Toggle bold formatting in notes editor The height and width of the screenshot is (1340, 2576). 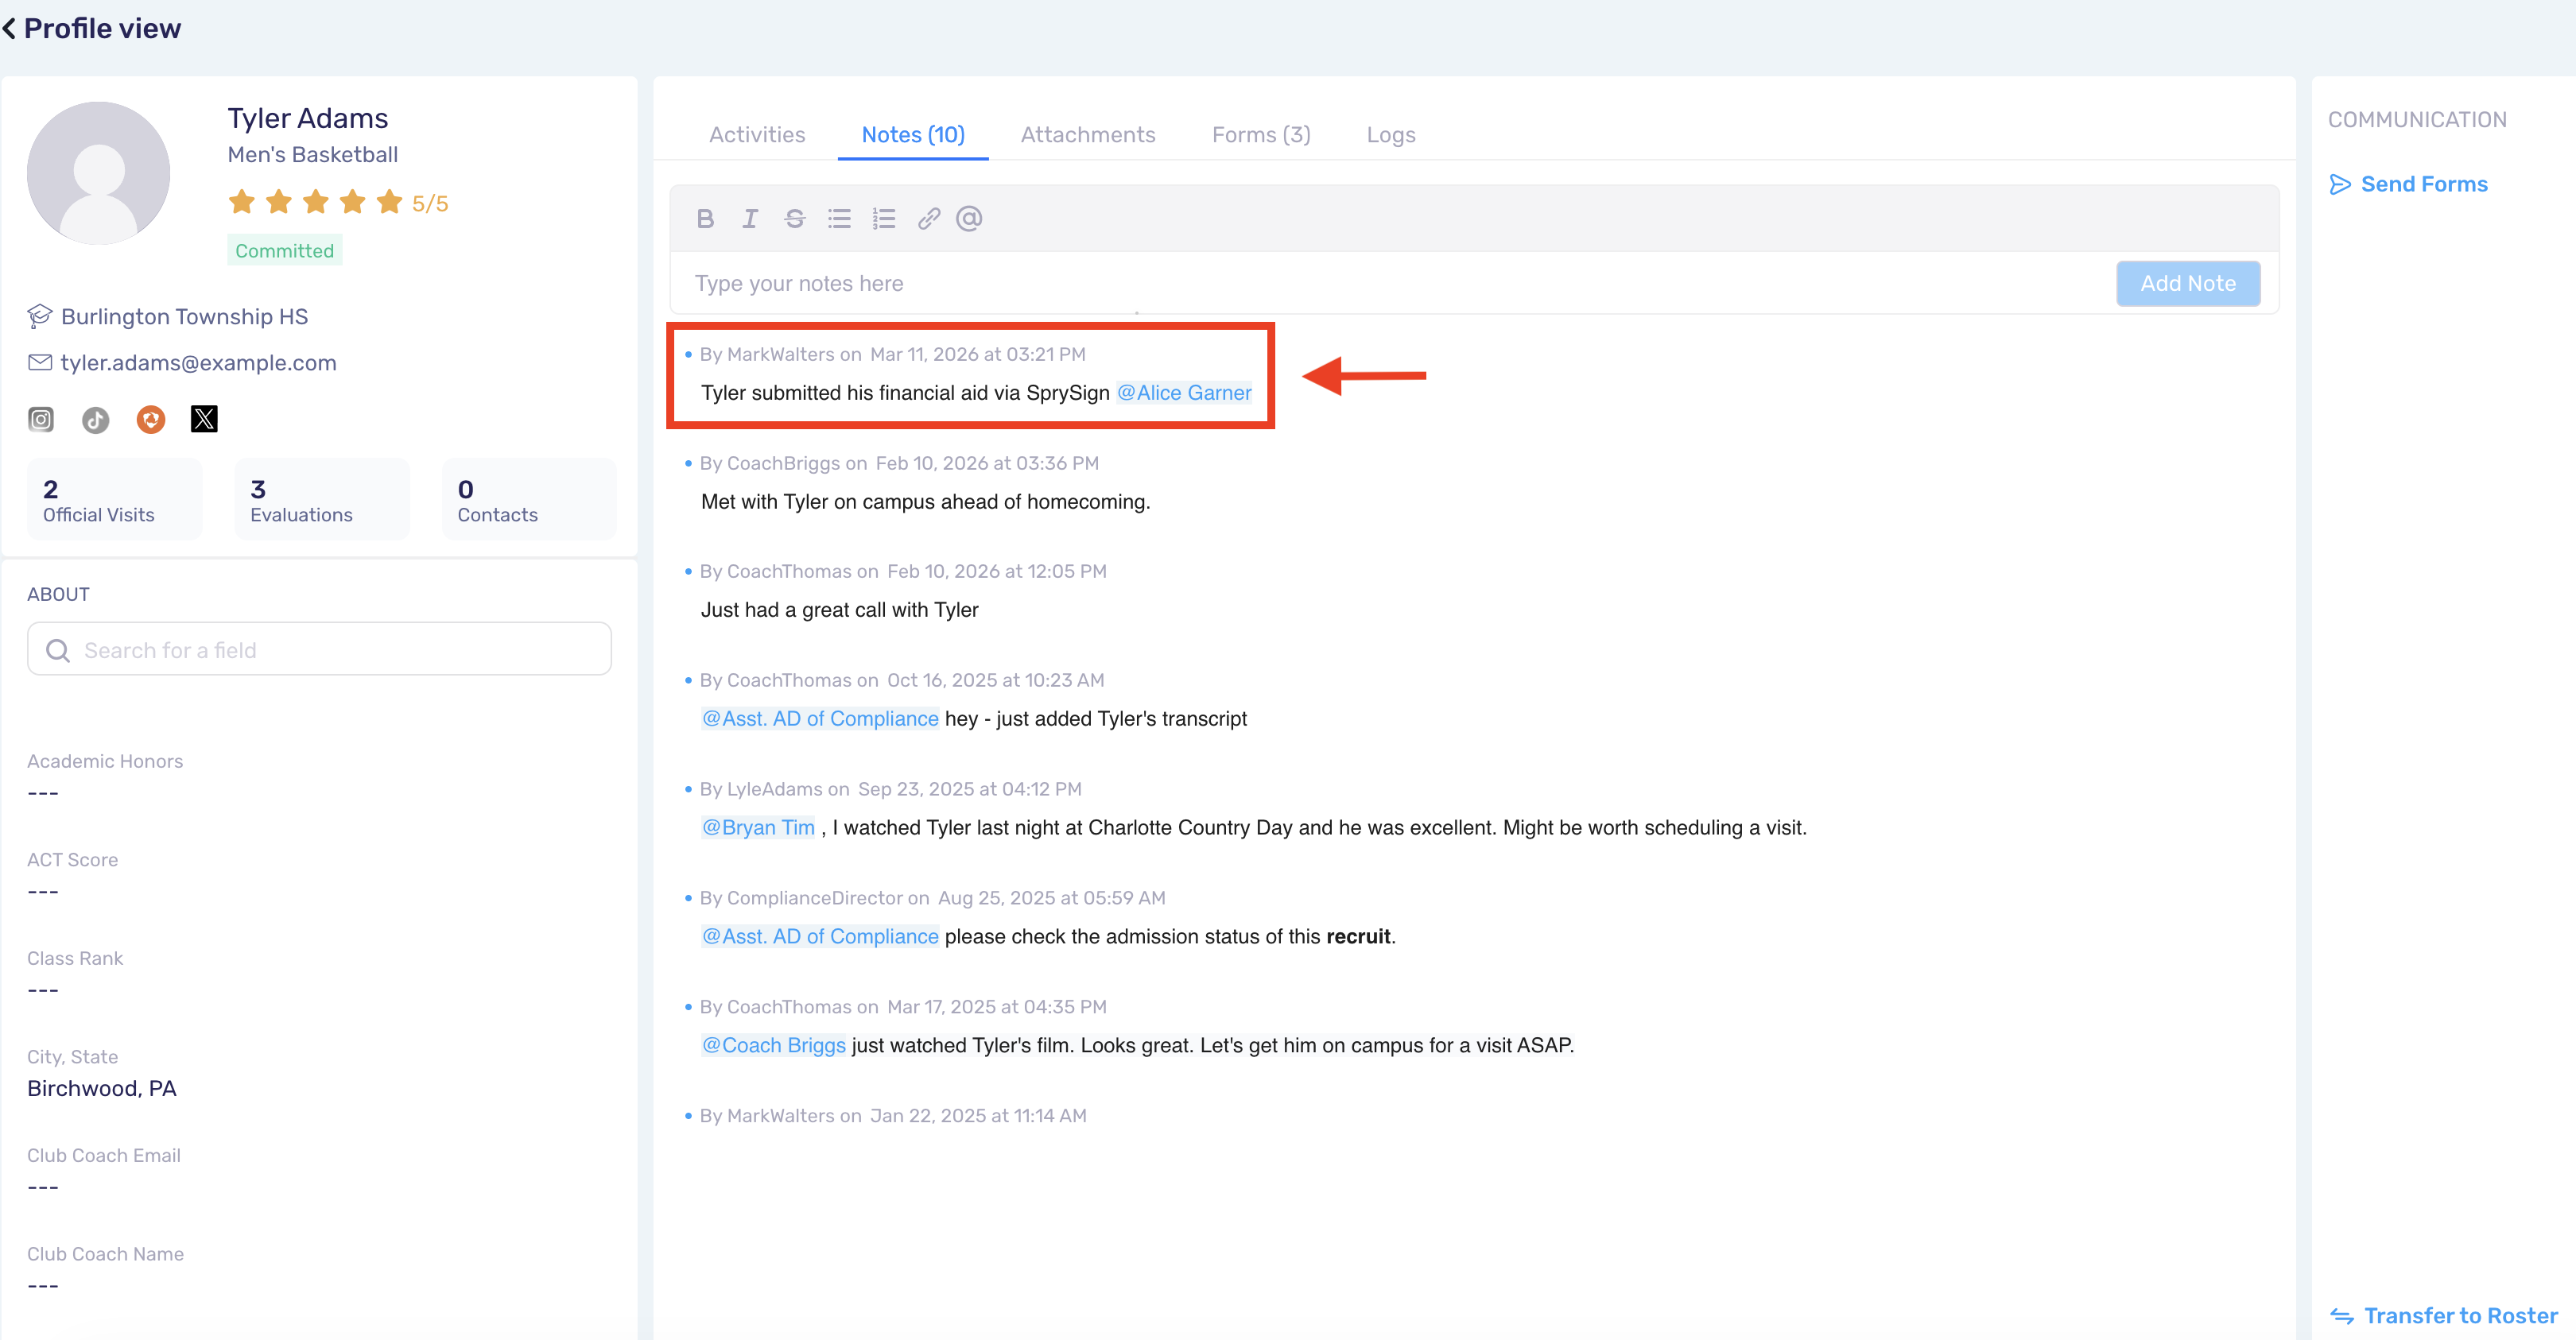tap(705, 218)
